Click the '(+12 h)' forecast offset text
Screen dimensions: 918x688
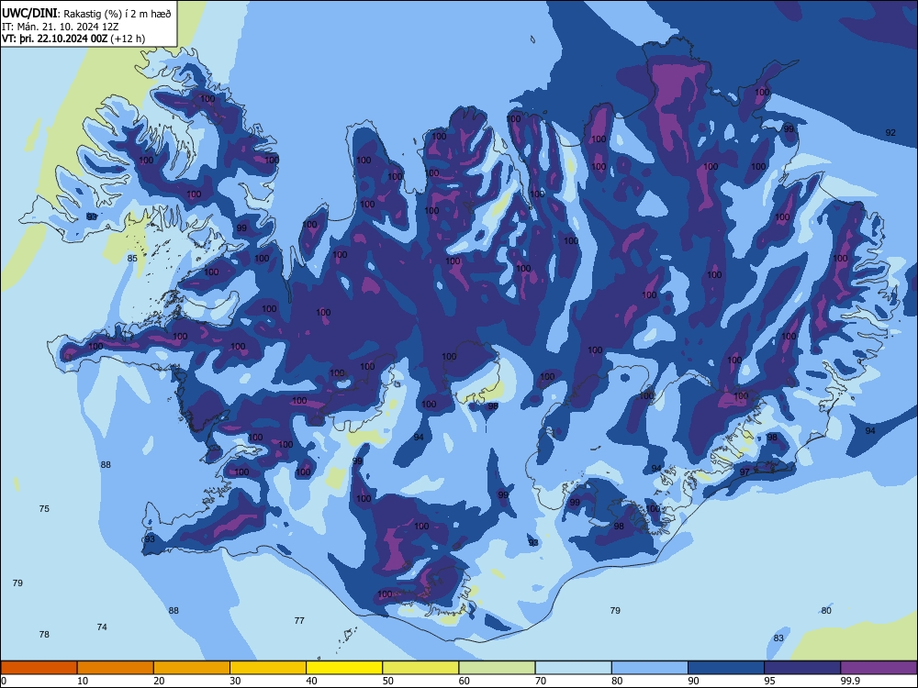(x=128, y=39)
